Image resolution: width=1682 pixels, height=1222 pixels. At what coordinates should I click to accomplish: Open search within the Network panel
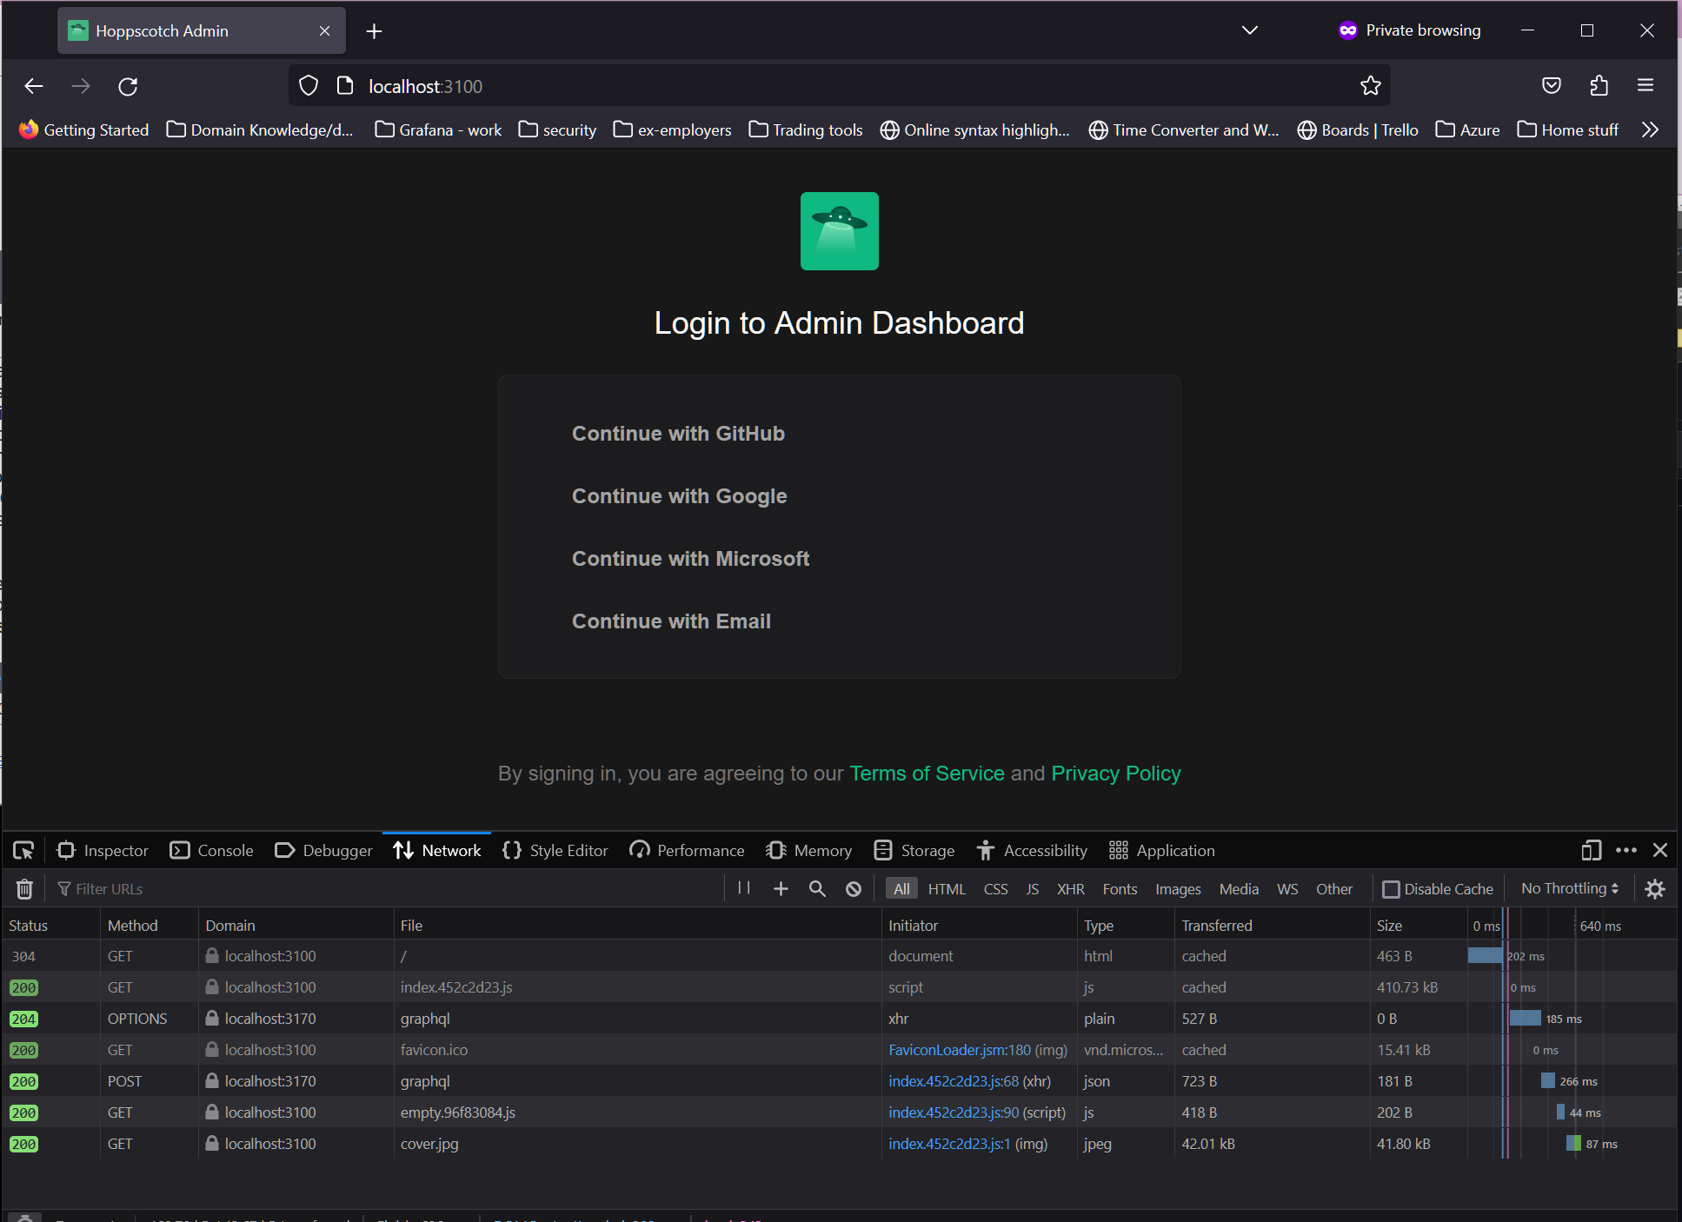[816, 888]
